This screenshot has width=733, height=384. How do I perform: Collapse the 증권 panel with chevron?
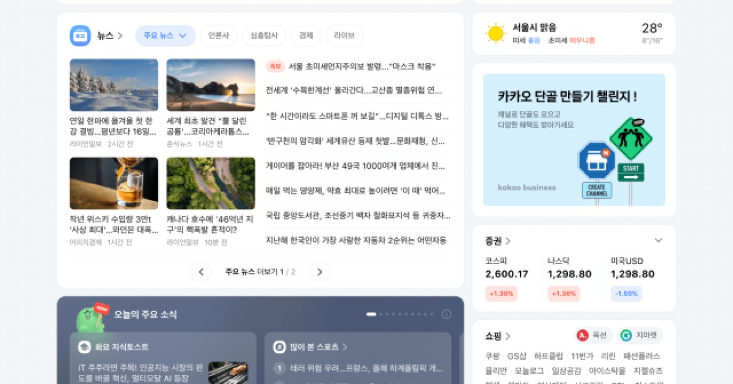[658, 240]
